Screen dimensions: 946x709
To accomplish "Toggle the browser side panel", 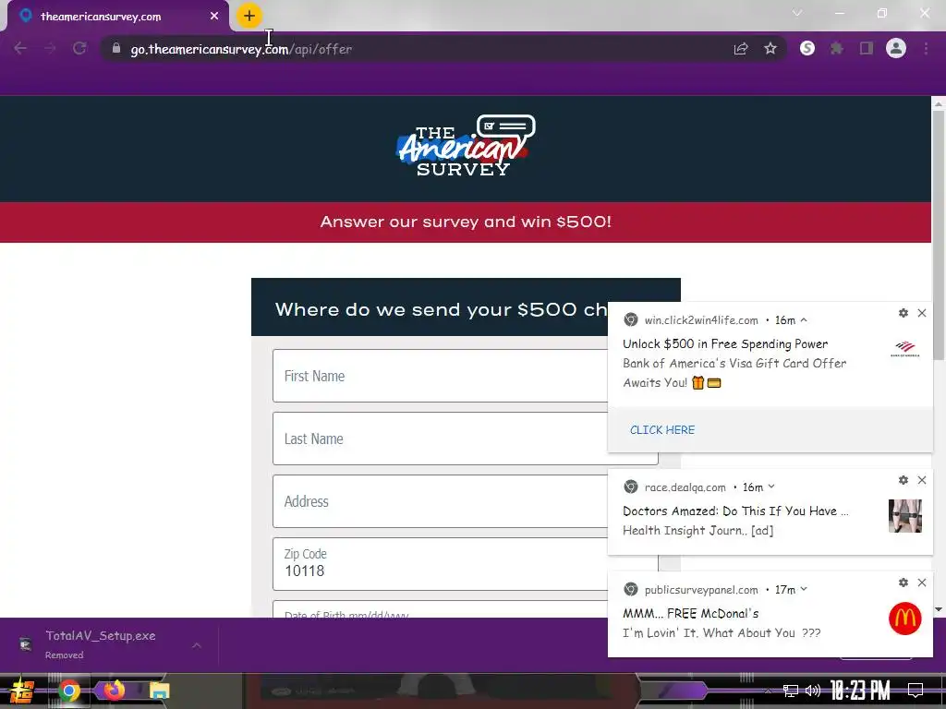I will [x=867, y=49].
